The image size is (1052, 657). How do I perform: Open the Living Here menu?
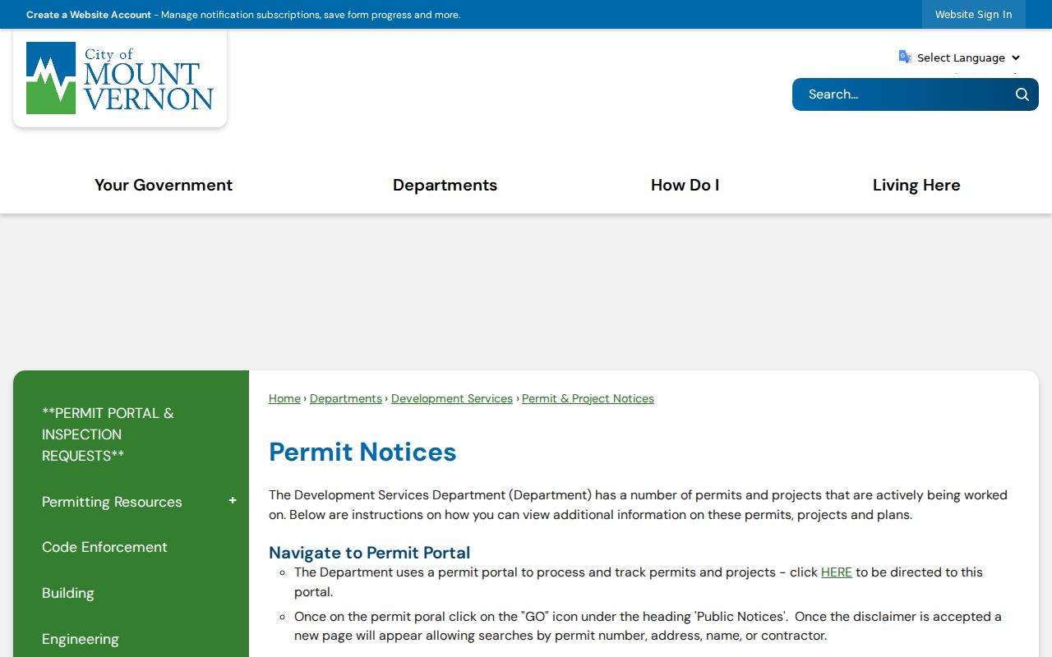click(x=916, y=185)
